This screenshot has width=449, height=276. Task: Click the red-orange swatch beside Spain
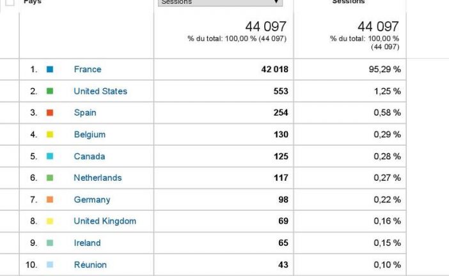pyautogui.click(x=50, y=113)
